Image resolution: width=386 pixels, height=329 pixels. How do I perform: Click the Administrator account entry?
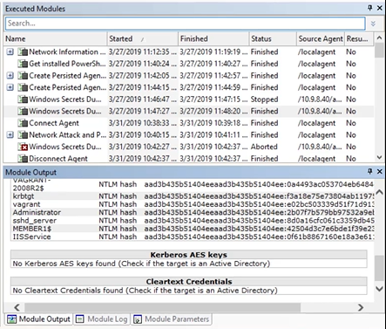coord(37,212)
